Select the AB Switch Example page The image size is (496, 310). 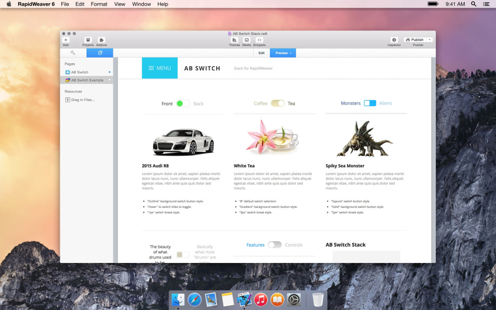tap(87, 80)
